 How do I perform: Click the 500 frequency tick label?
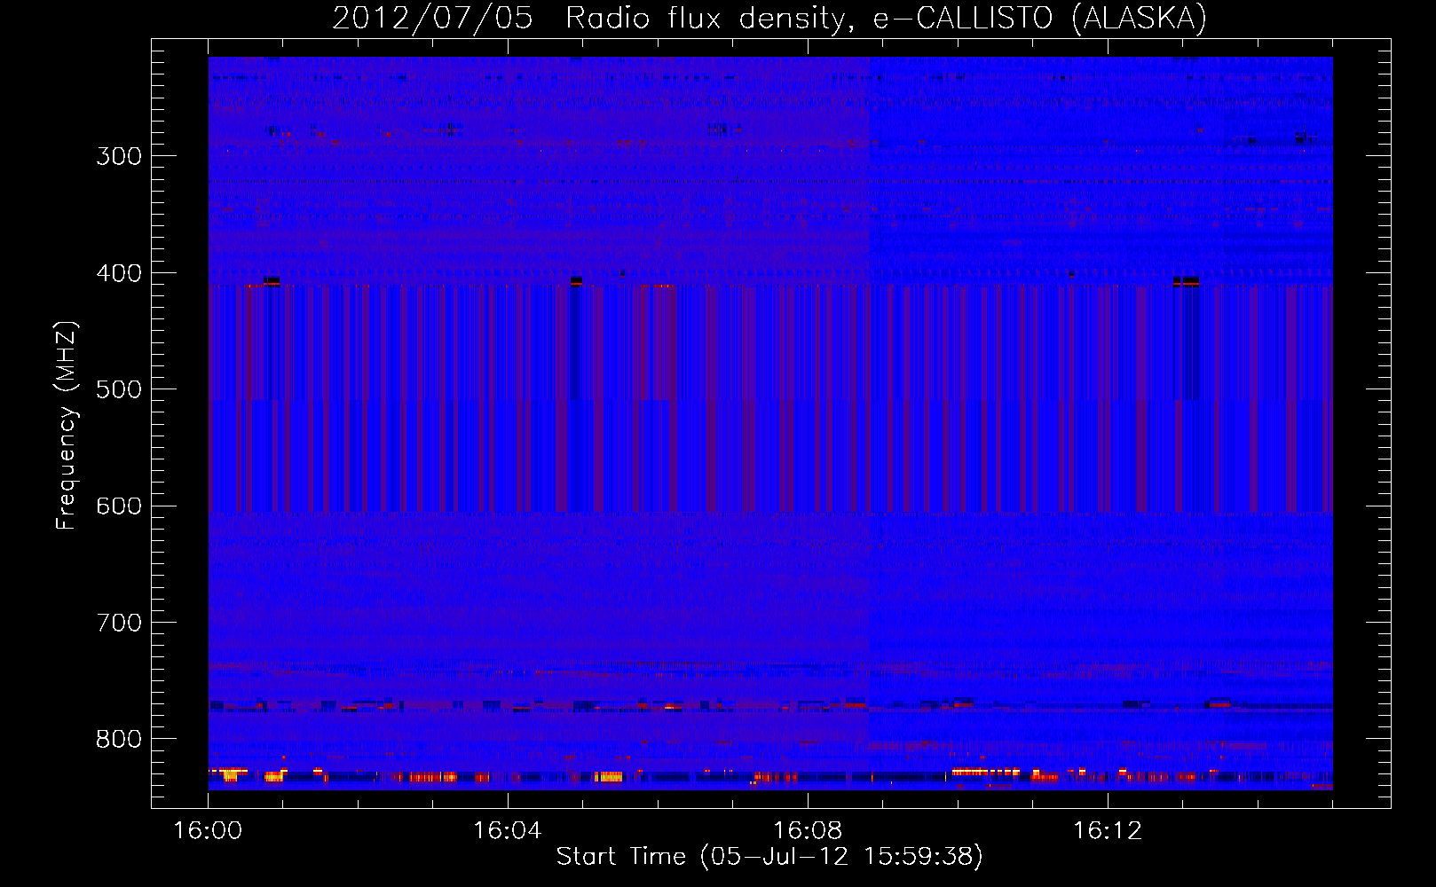(119, 389)
